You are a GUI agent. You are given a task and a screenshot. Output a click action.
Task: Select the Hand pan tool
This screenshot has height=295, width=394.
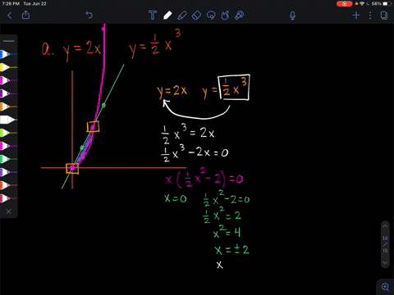click(225, 16)
